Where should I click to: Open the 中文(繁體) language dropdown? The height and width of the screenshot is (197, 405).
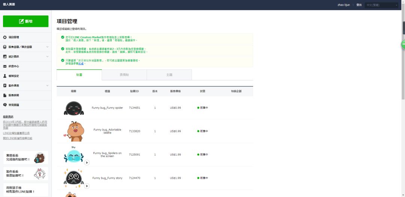[381, 5]
